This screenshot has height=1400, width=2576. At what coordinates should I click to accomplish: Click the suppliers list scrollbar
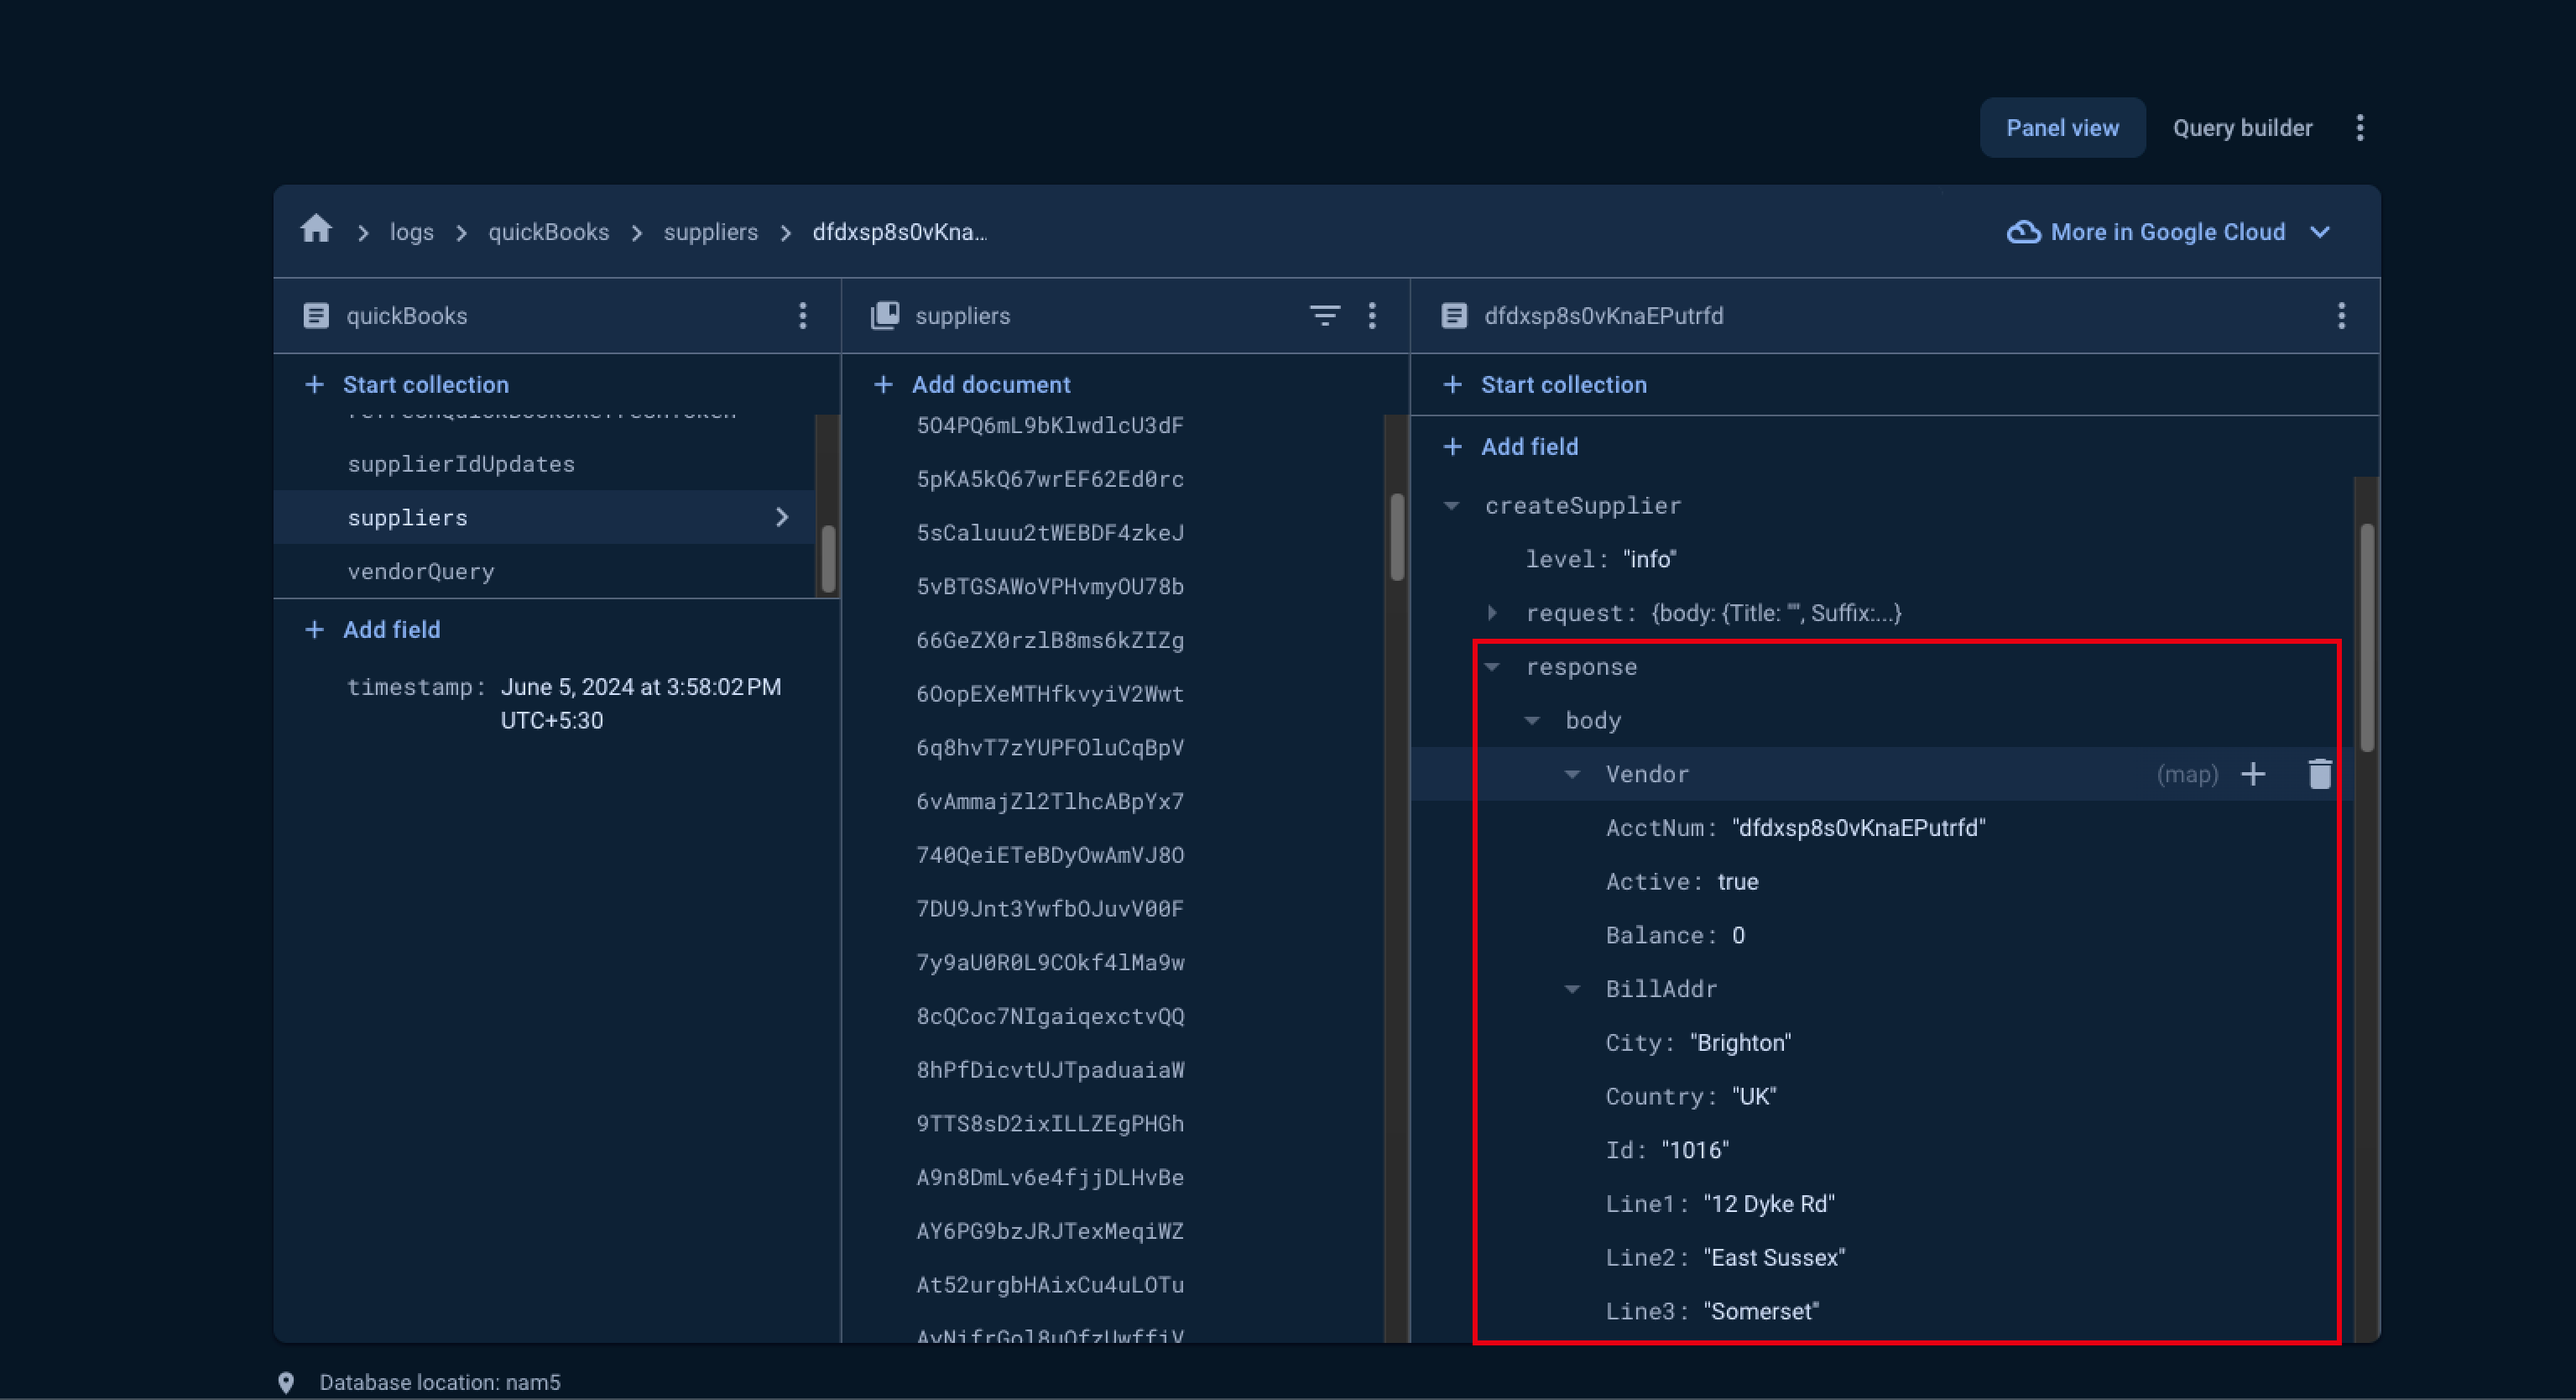(x=1397, y=538)
